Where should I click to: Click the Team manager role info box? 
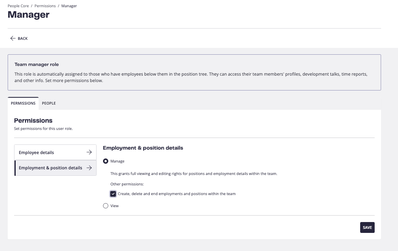click(194, 72)
